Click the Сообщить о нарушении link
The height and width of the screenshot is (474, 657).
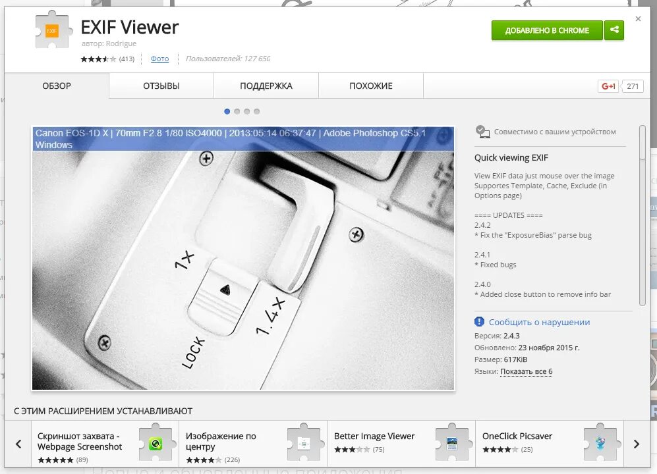click(x=539, y=322)
